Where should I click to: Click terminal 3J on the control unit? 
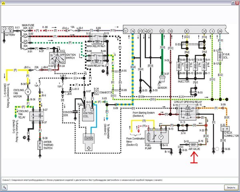click(126, 31)
